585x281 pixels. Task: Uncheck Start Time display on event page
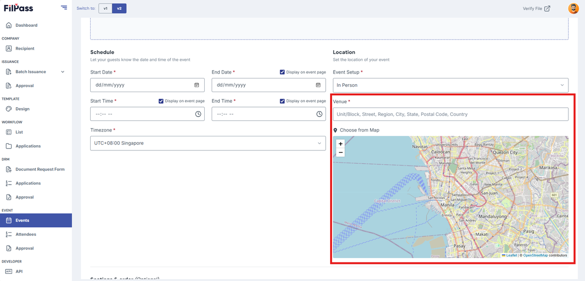click(x=161, y=101)
